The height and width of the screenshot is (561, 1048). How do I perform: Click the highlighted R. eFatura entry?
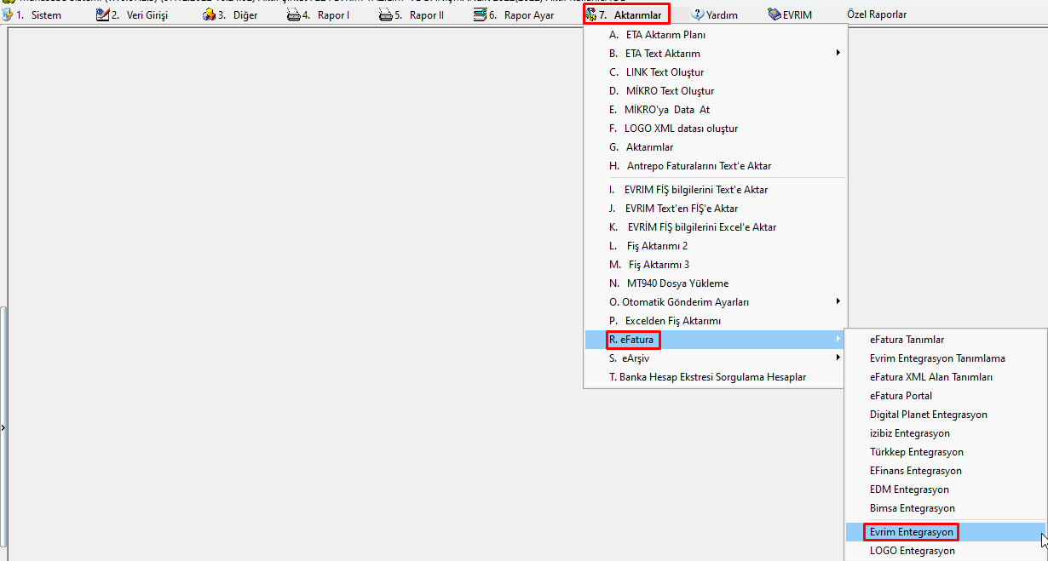click(715, 340)
